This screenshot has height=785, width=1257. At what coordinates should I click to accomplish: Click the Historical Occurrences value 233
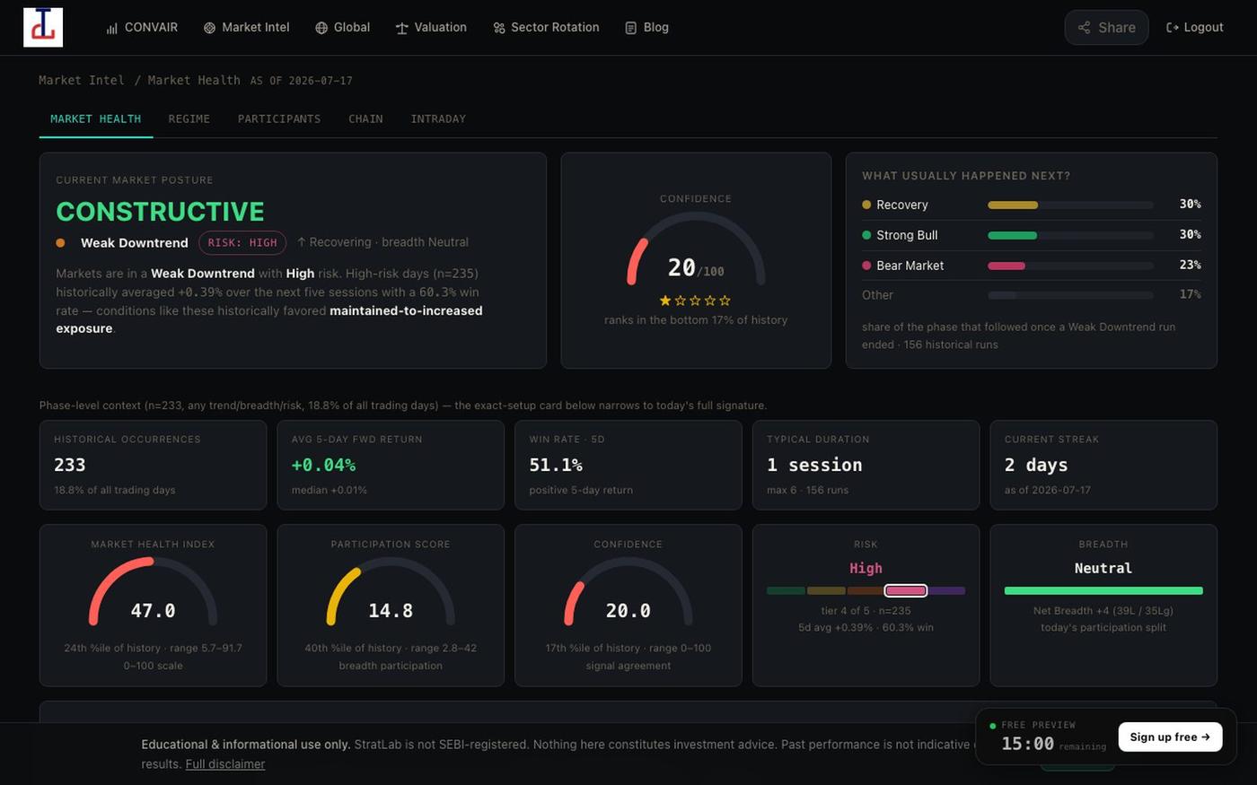70,465
